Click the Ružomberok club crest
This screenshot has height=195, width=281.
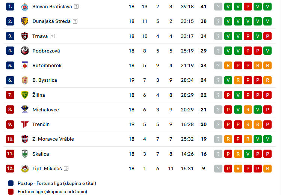(25, 66)
